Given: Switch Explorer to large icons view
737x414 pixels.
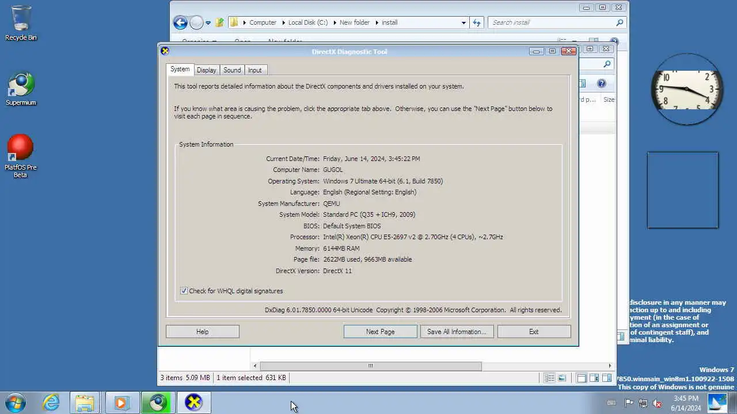Looking at the screenshot, I should pyautogui.click(x=562, y=378).
